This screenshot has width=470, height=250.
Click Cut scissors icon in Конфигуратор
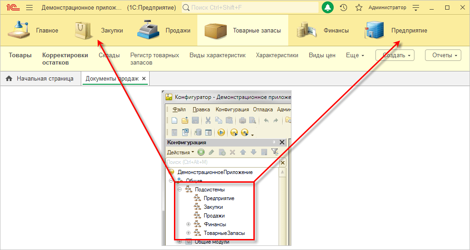click(x=208, y=120)
